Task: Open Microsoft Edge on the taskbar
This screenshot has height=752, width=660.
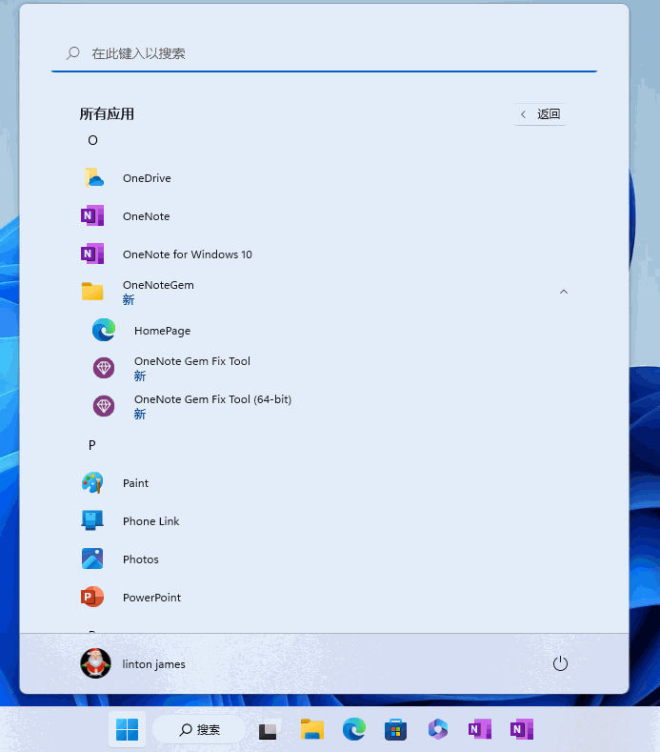Action: click(x=353, y=729)
